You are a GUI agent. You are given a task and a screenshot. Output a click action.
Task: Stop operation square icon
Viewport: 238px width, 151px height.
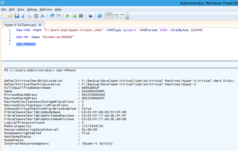coord(81,16)
